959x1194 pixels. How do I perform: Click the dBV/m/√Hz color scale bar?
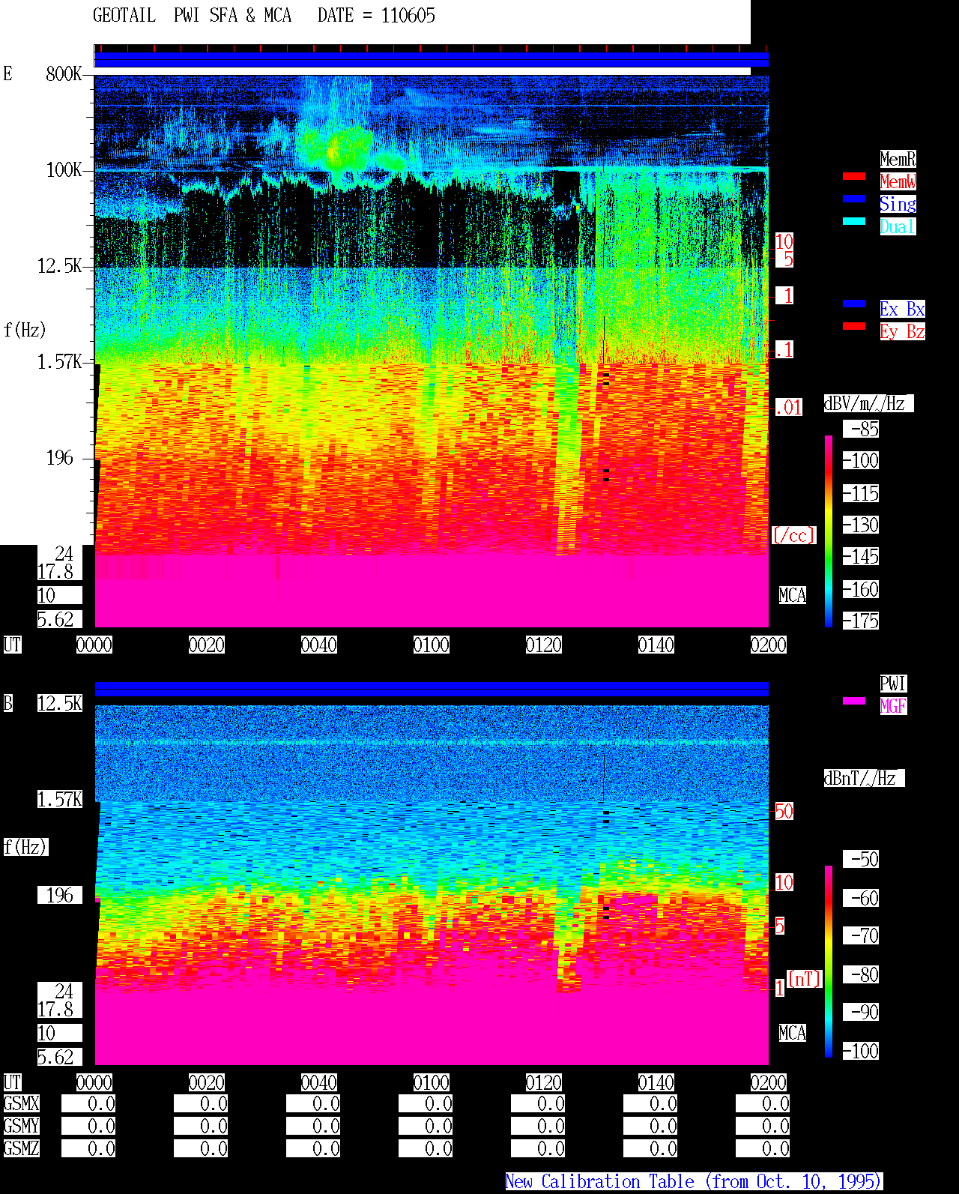tap(829, 531)
